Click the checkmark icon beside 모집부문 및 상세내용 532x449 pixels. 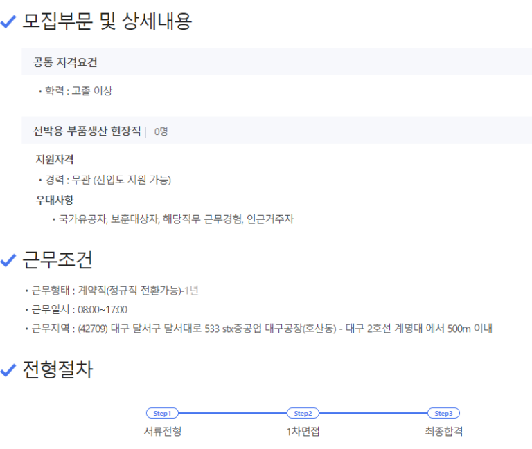[x=8, y=22]
